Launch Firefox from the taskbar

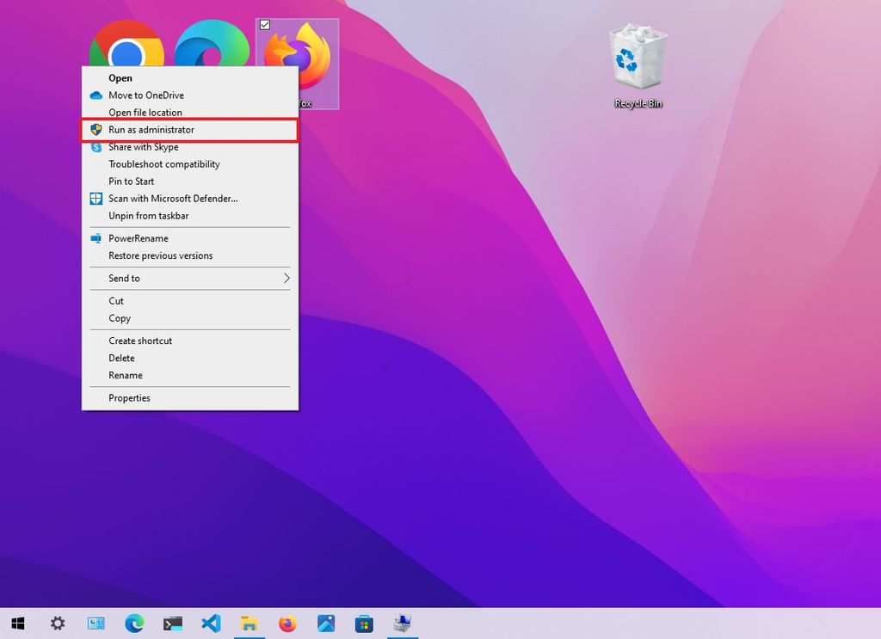coord(287,623)
